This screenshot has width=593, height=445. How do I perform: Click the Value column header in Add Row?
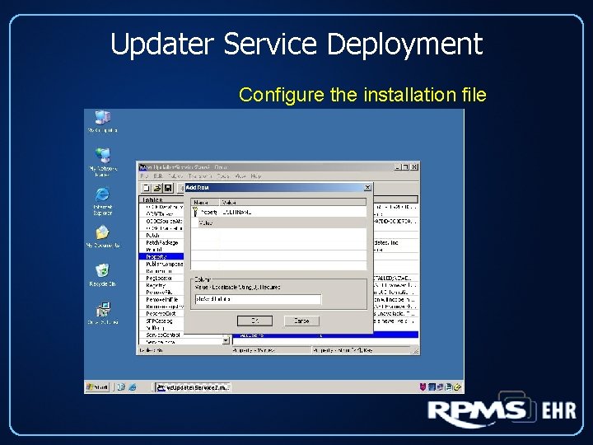293,203
